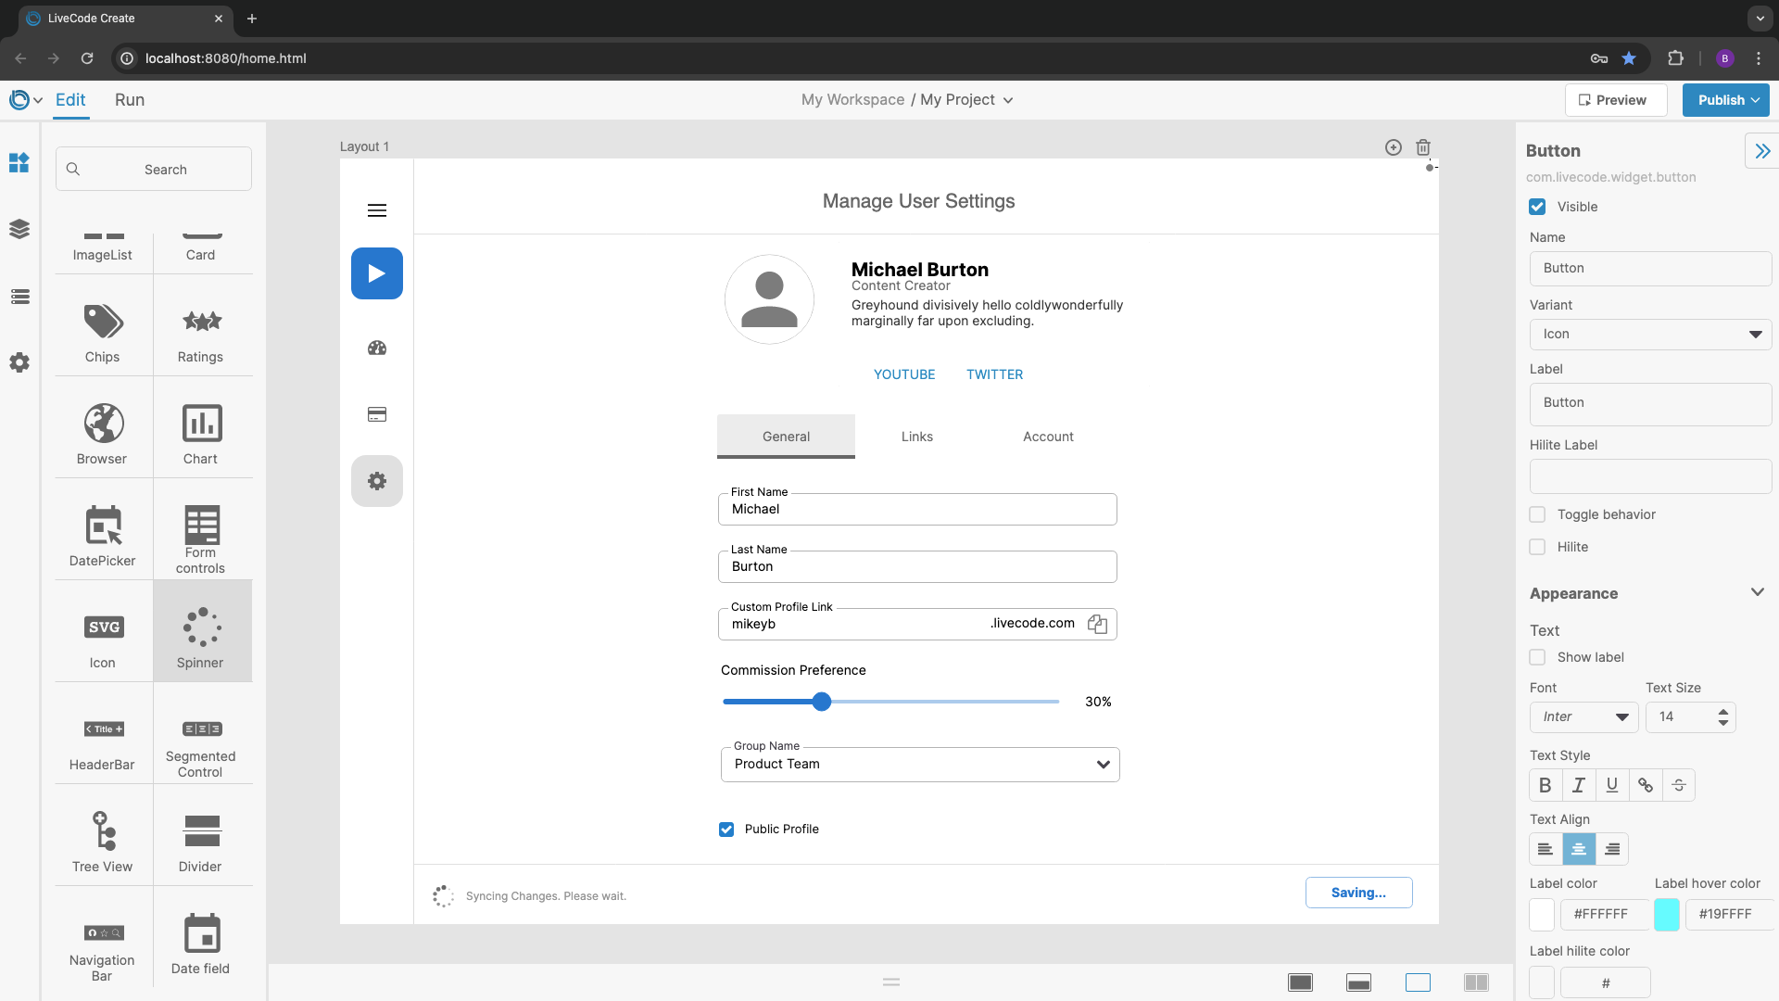
Task: Delete layout using trash icon
Action: (x=1423, y=147)
